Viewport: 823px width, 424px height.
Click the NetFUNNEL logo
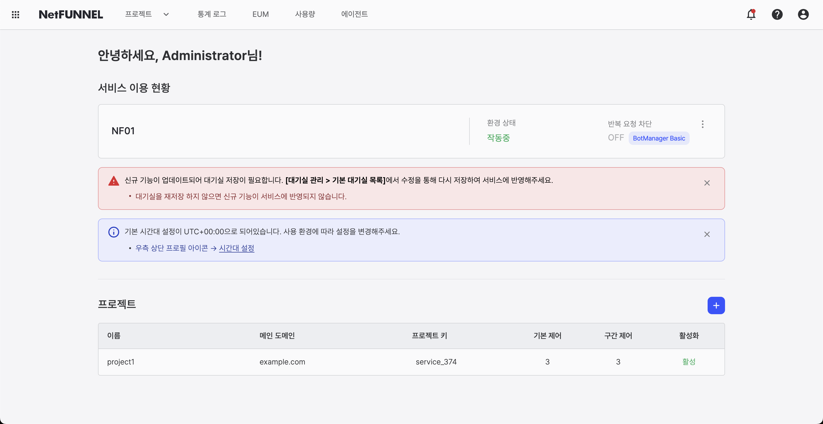(71, 14)
